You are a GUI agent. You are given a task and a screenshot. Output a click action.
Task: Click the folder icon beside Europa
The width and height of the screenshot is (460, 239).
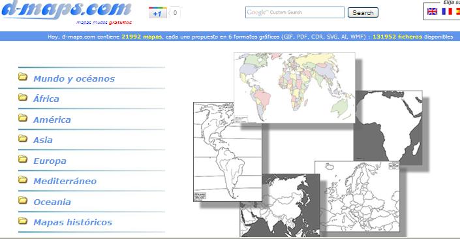pyautogui.click(x=23, y=159)
